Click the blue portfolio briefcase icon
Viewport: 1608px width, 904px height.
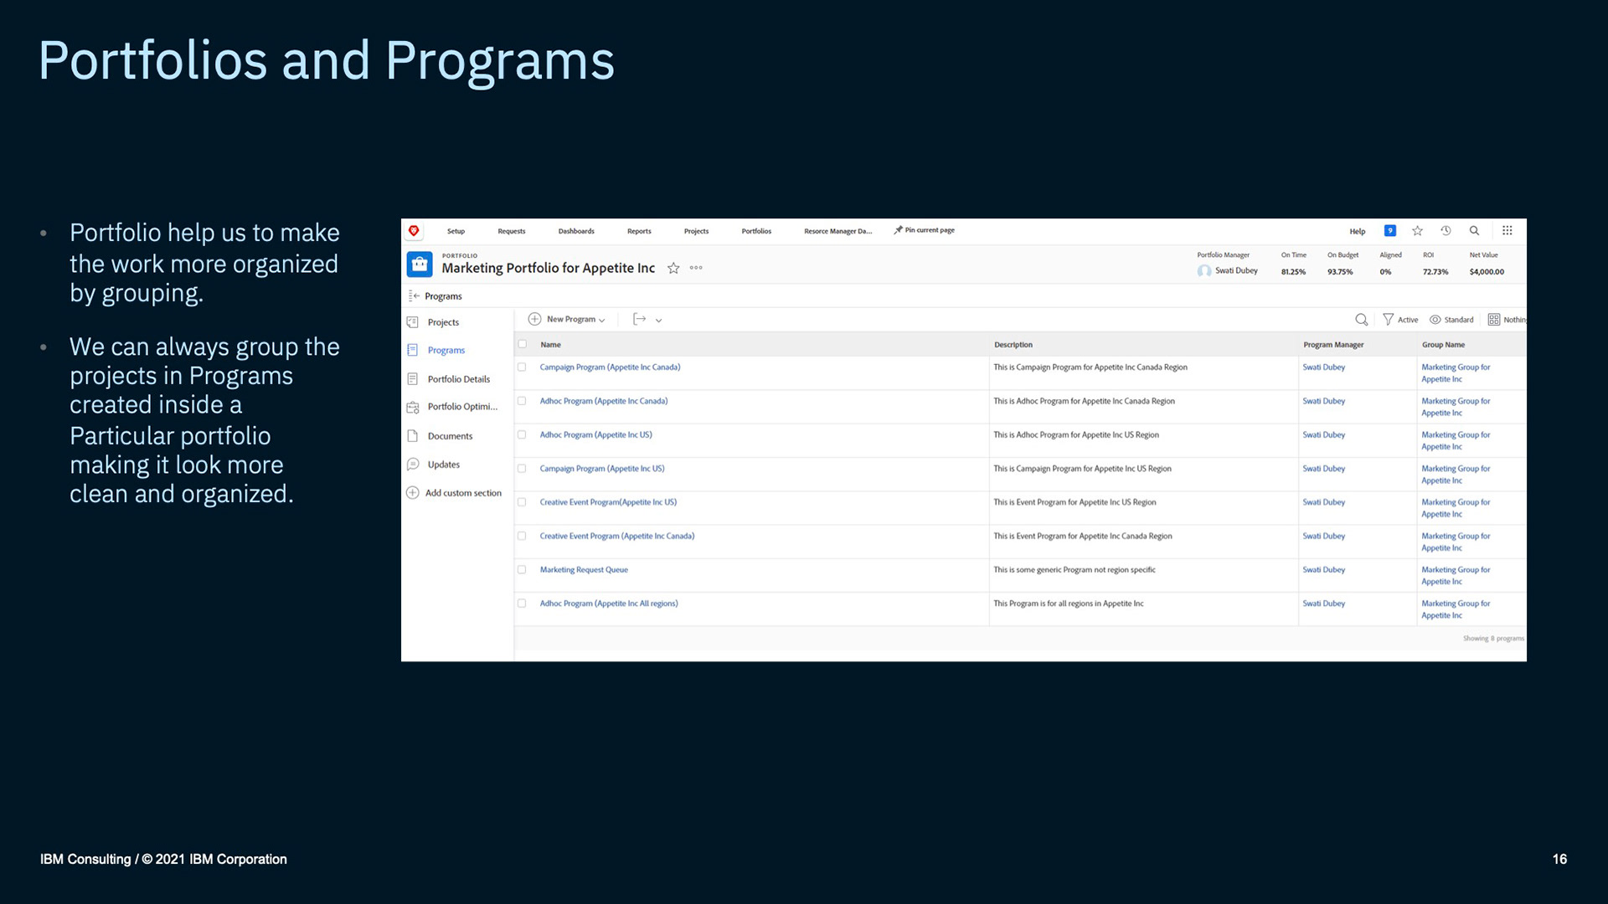click(x=420, y=265)
